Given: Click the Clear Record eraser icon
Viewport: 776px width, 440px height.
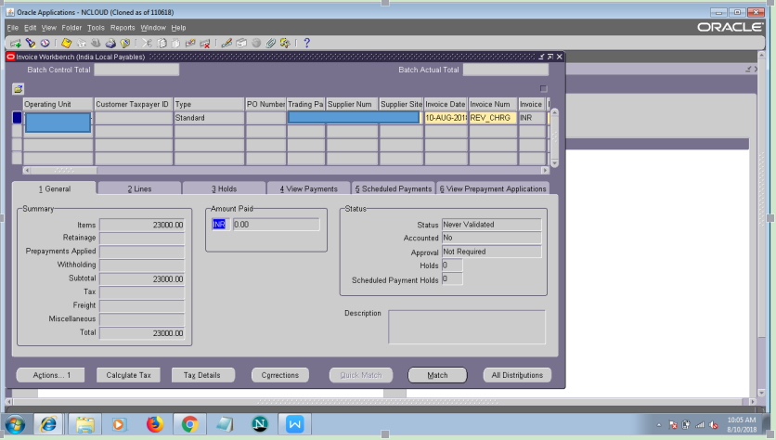Looking at the screenshot, I should pos(190,43).
